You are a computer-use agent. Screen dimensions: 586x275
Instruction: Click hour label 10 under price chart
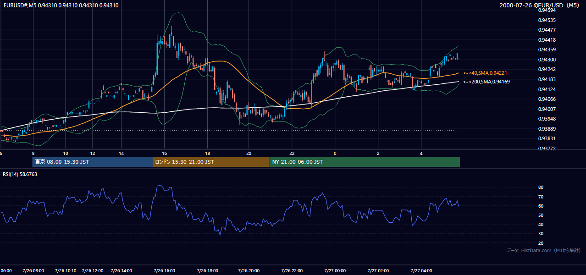66,153
